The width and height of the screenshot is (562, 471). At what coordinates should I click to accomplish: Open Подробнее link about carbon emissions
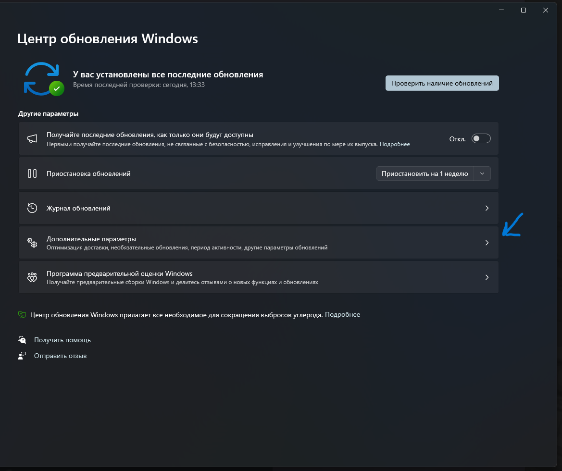pyautogui.click(x=342, y=314)
